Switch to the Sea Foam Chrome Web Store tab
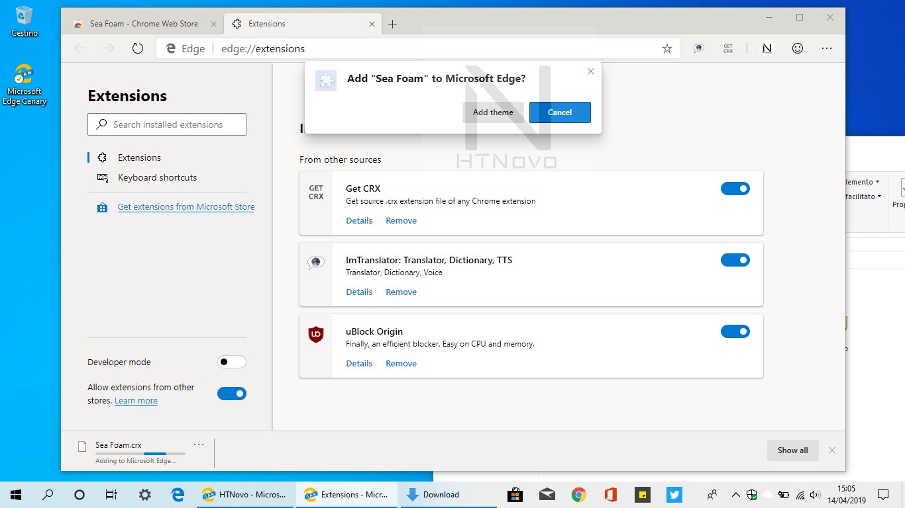The width and height of the screenshot is (905, 508). tap(142, 23)
